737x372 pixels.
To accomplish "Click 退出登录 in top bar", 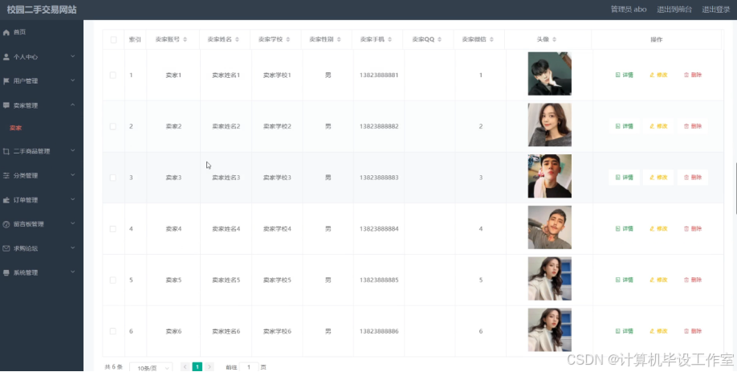I will point(716,10).
